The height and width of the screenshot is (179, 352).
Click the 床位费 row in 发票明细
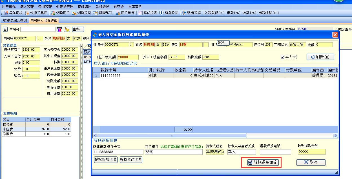tap(36, 129)
